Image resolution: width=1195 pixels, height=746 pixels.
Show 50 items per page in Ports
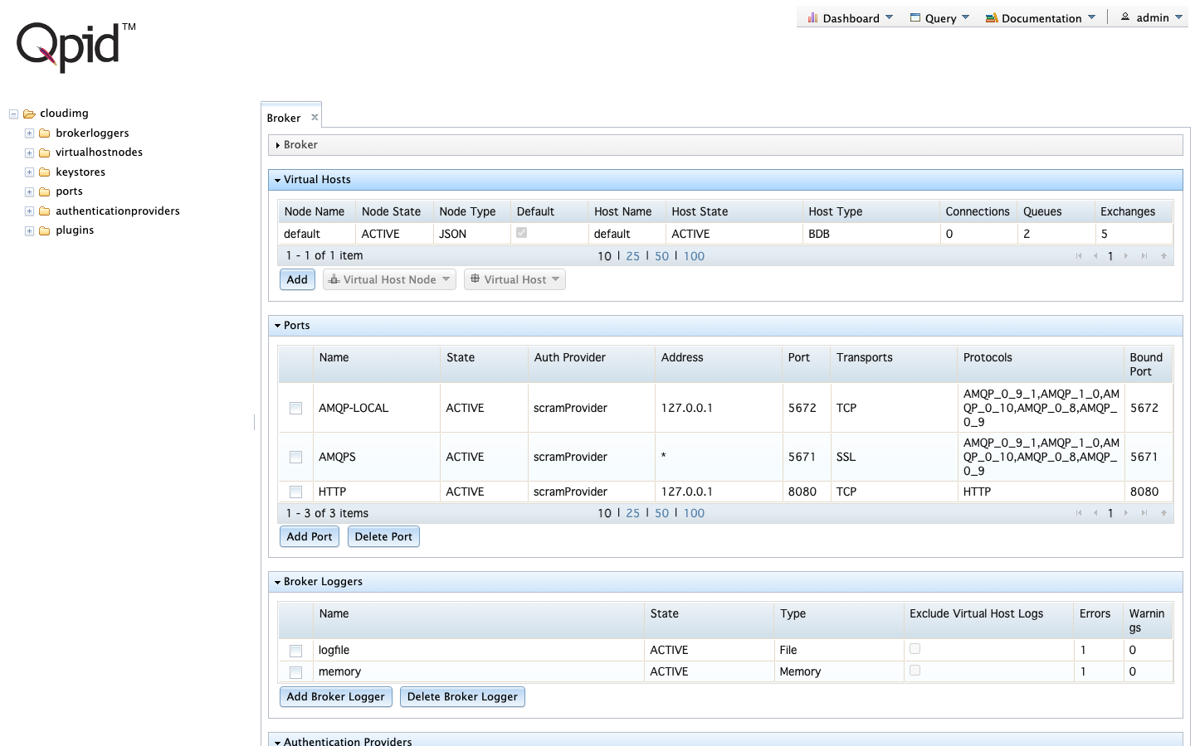point(661,513)
